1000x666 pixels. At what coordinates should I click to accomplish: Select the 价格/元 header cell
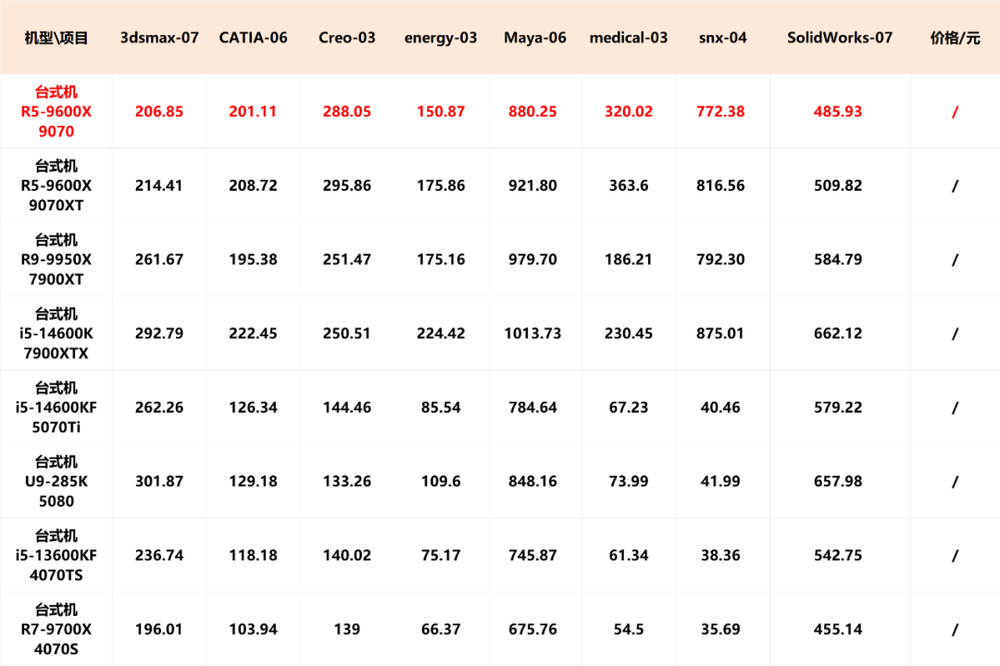[x=955, y=38]
